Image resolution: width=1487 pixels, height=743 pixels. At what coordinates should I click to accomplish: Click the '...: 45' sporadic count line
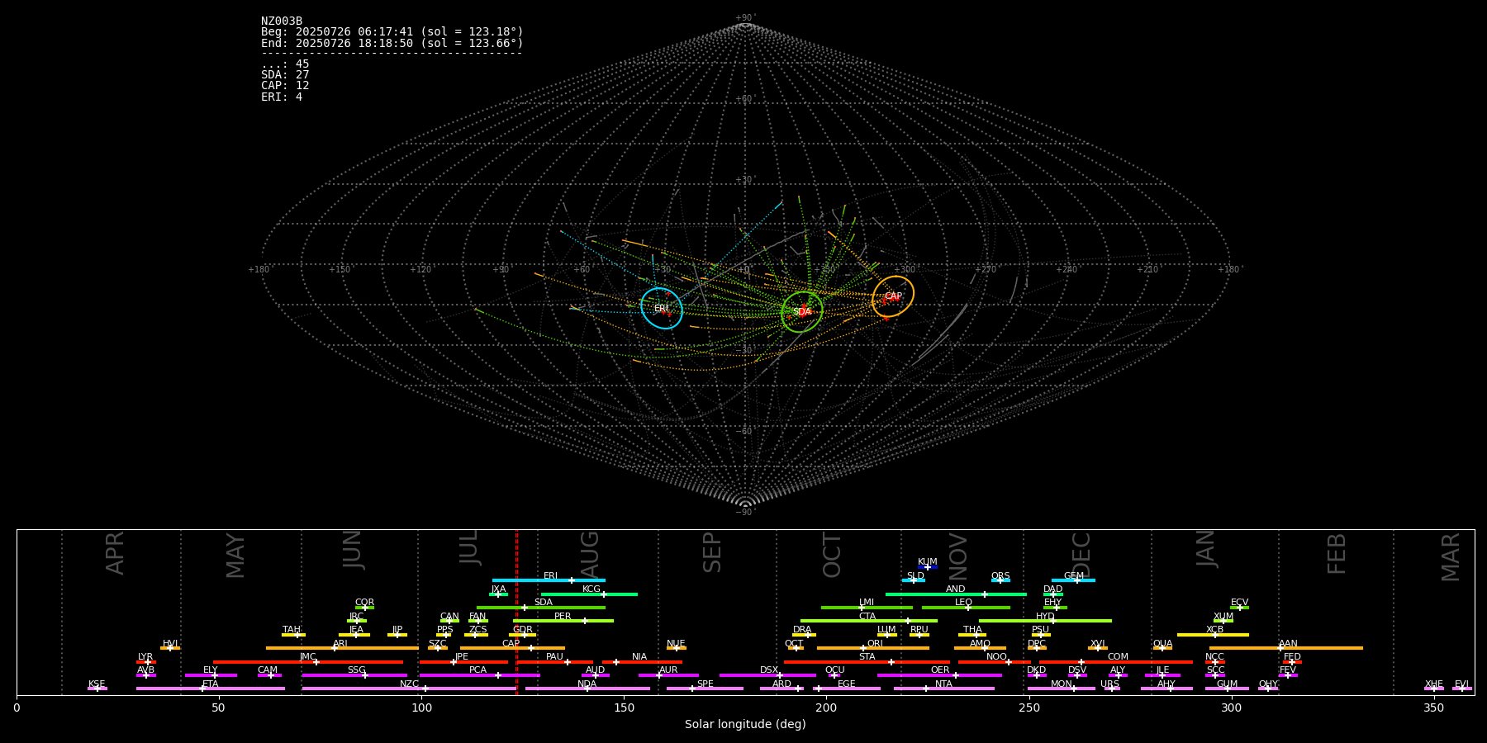coord(285,64)
